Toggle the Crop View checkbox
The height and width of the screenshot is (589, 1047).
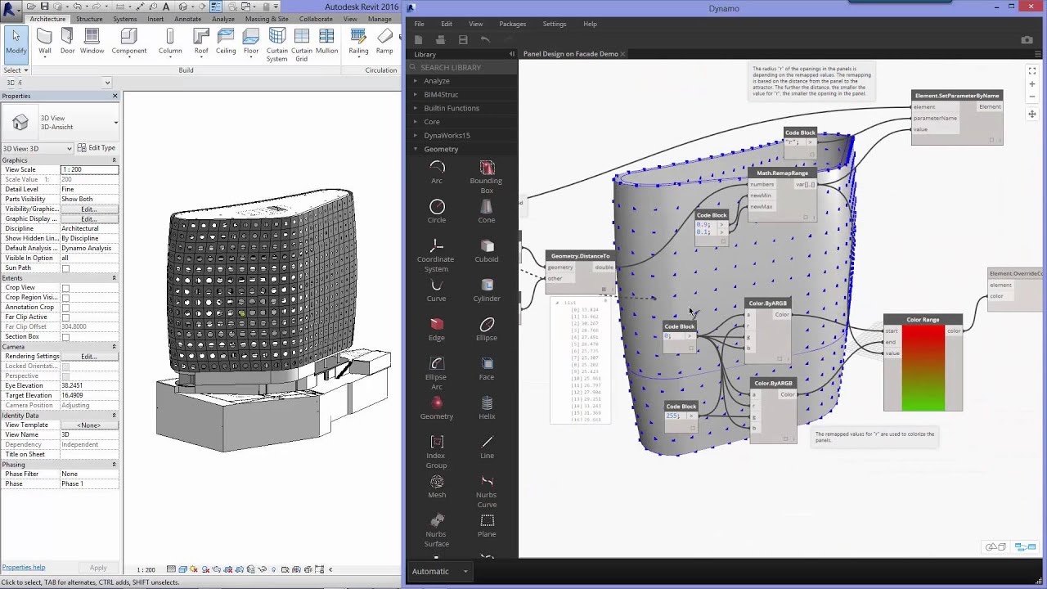pyautogui.click(x=65, y=288)
